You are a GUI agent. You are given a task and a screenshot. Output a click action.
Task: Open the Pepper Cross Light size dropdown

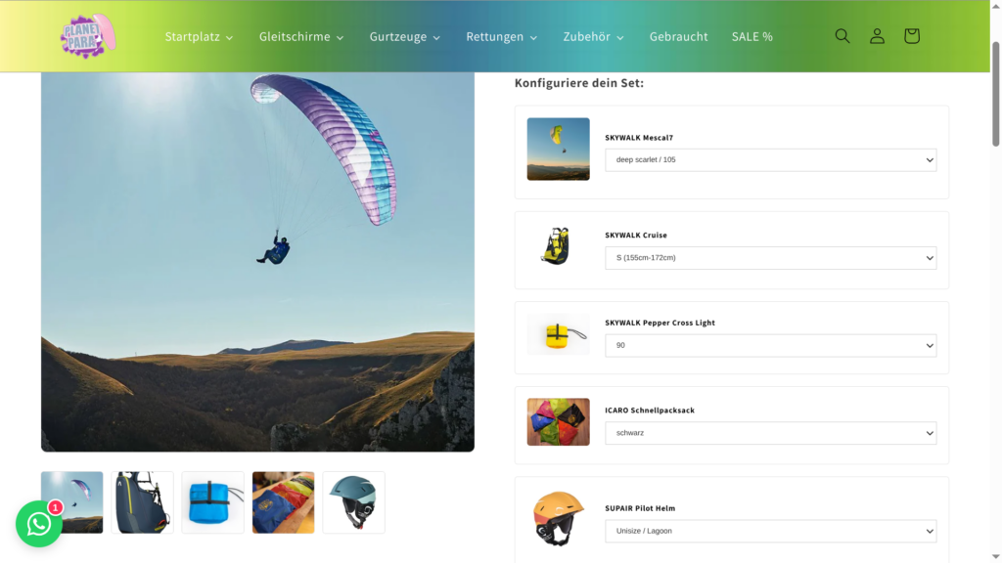coord(771,345)
